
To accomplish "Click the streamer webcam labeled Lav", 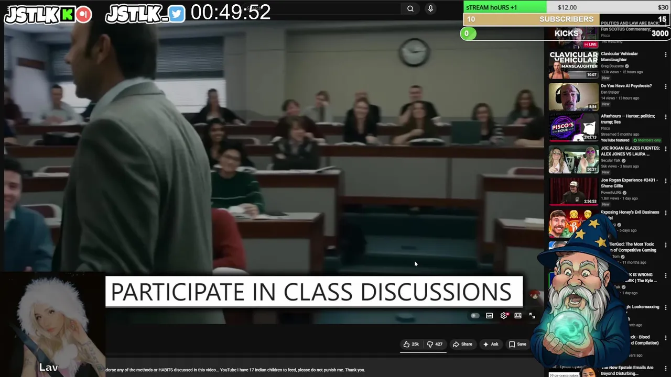I will click(x=52, y=325).
